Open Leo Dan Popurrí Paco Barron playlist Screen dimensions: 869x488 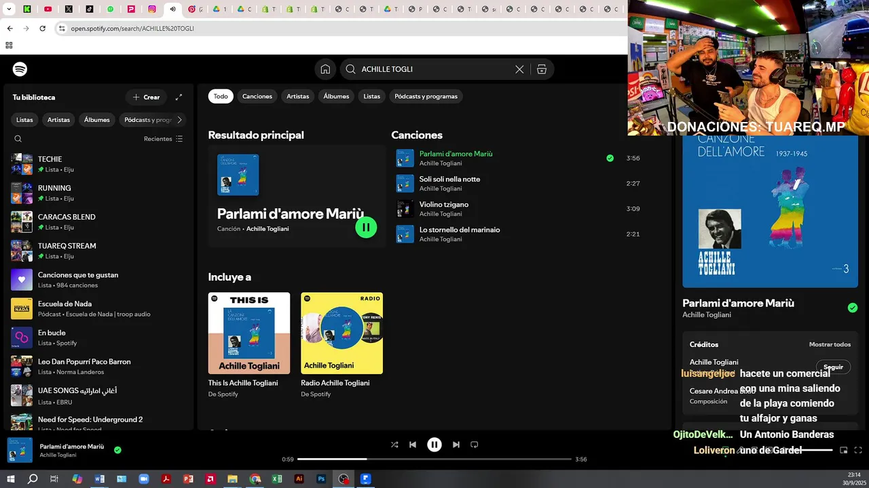pyautogui.click(x=98, y=367)
